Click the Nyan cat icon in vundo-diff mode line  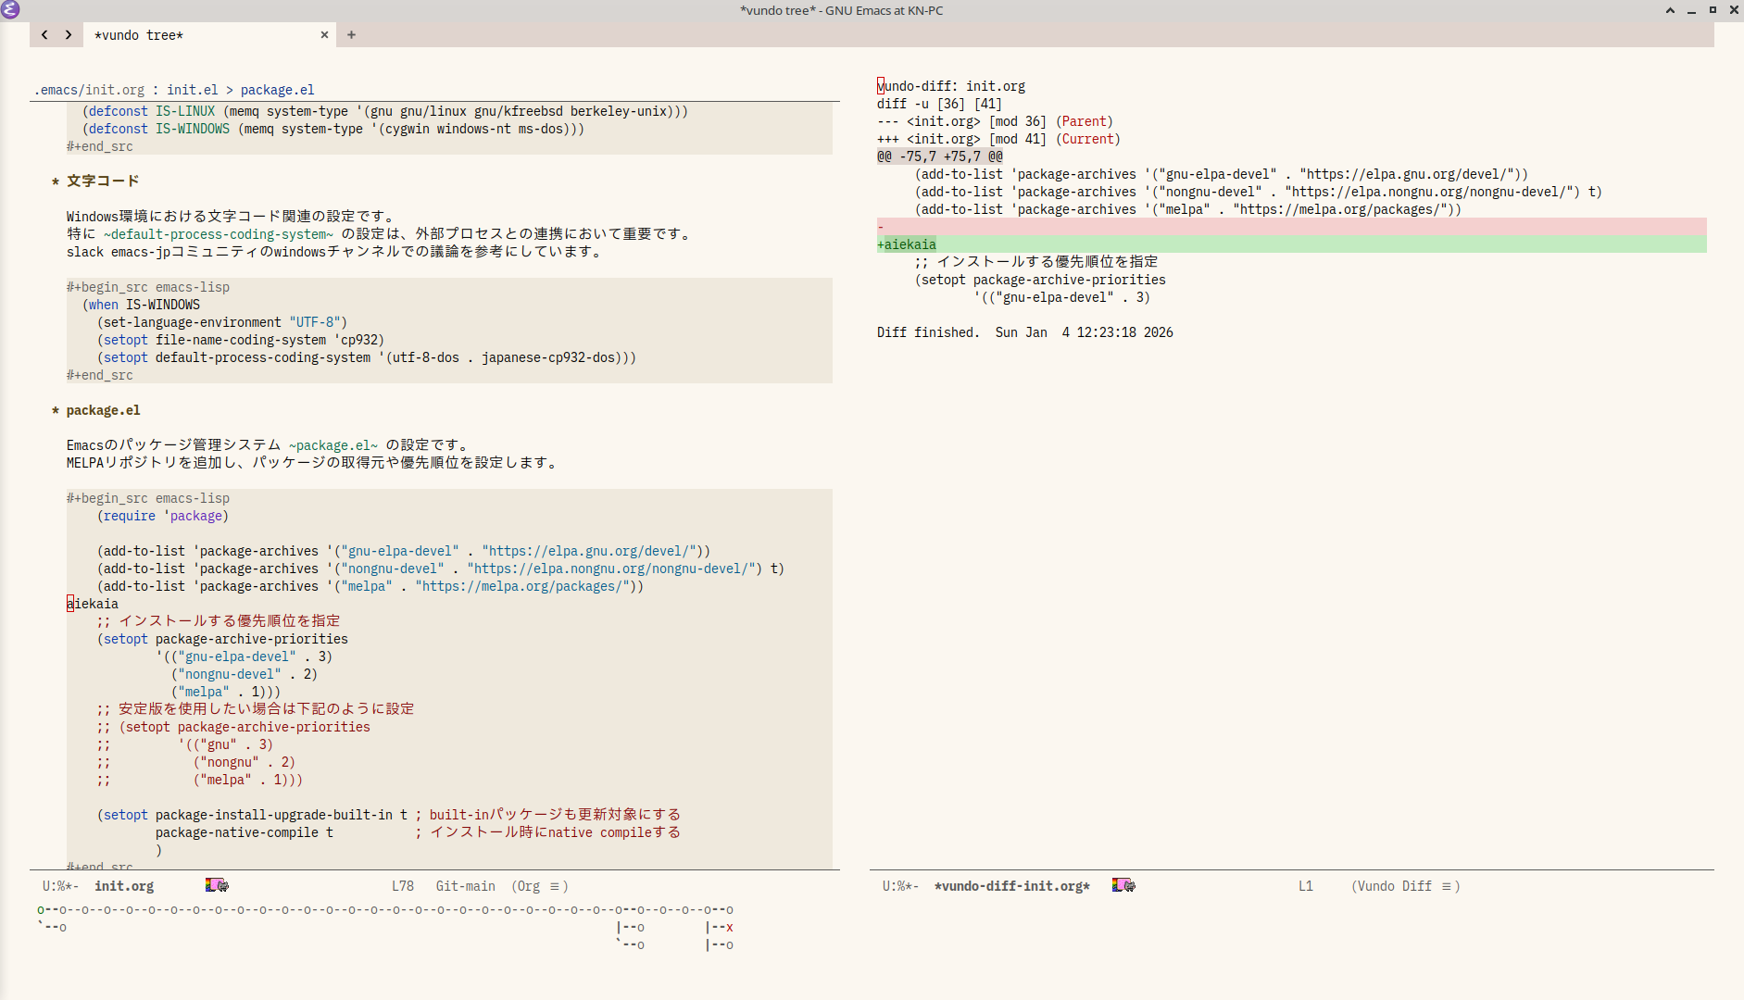coord(1123,885)
